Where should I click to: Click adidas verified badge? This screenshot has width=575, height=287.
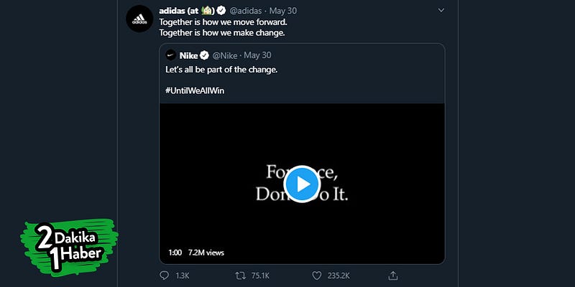[221, 11]
